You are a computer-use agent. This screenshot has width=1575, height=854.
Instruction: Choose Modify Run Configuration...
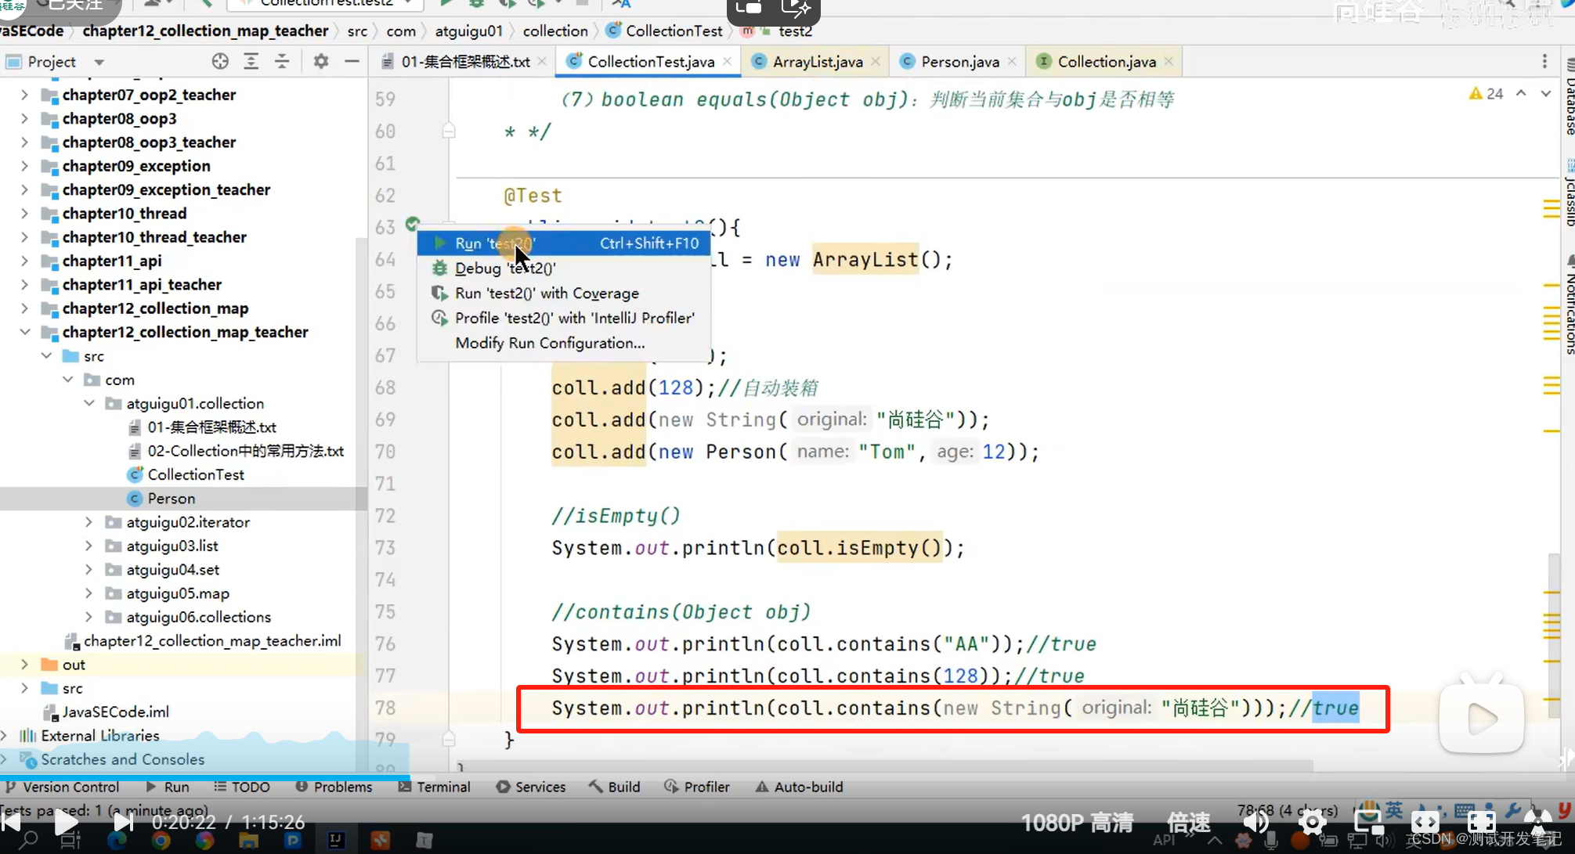click(564, 343)
